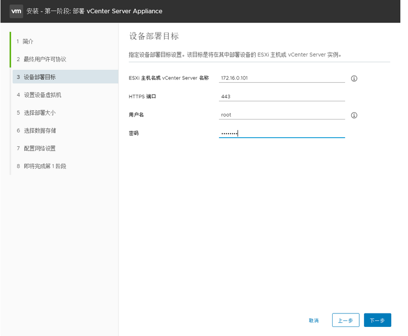This screenshot has height=336, width=408.
Task: Click the 下一步 next button
Action: click(x=377, y=320)
